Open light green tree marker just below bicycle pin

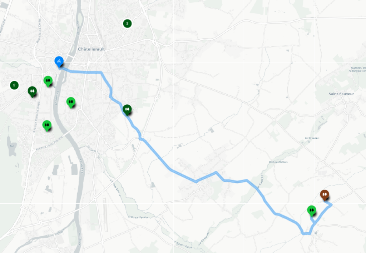coord(48,81)
